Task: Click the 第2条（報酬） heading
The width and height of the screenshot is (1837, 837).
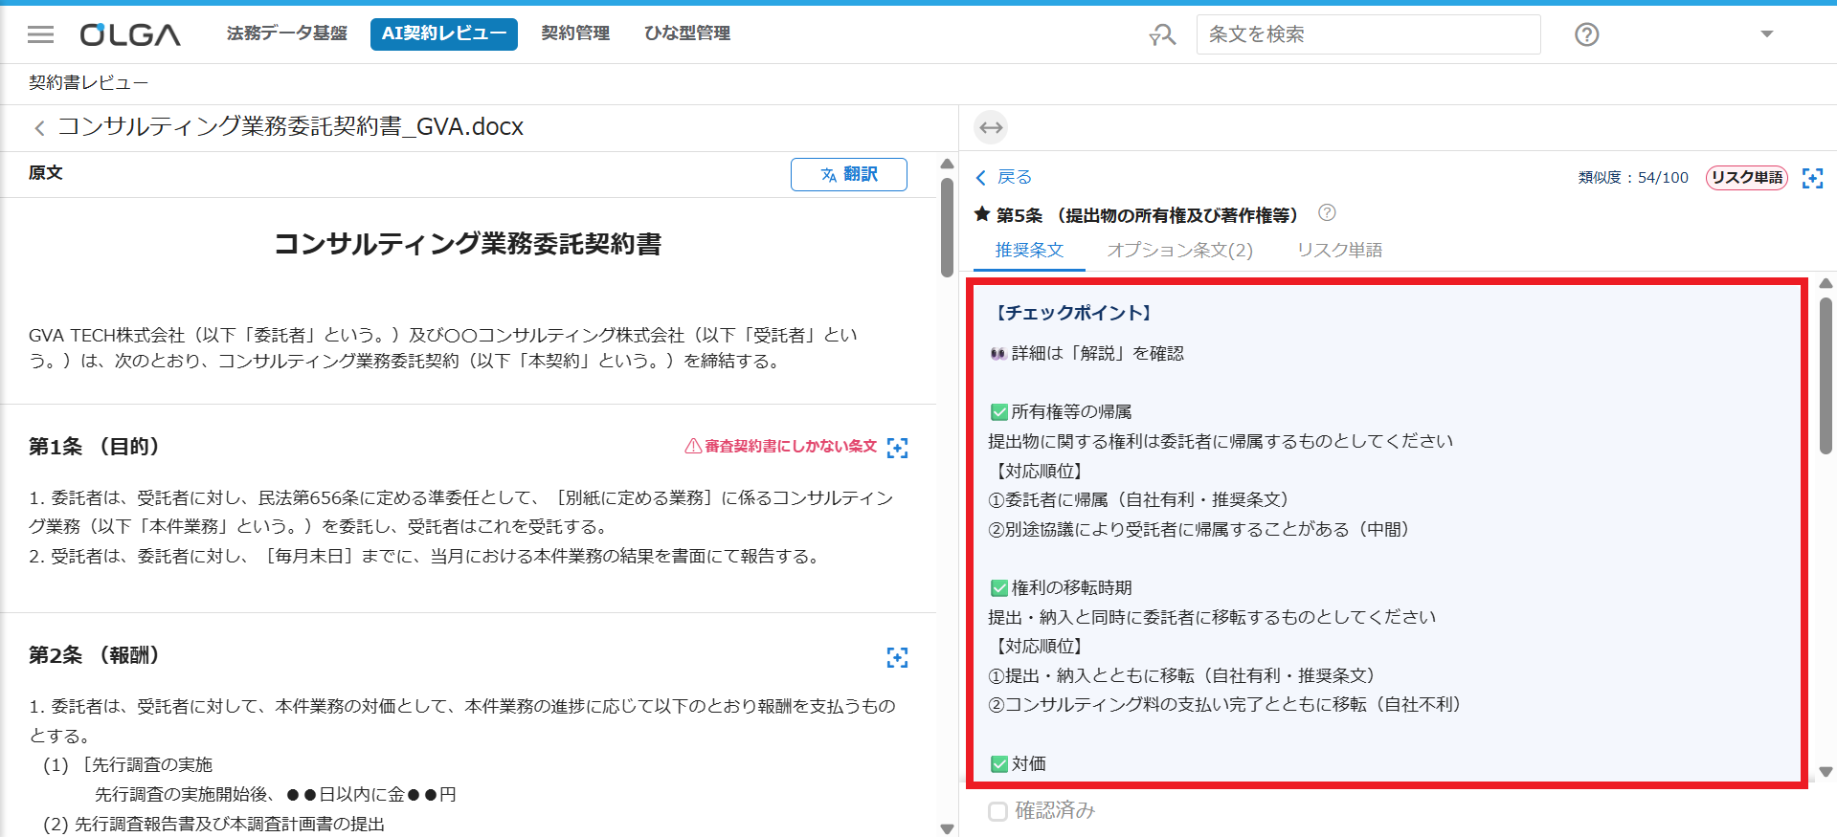Action: [94, 655]
